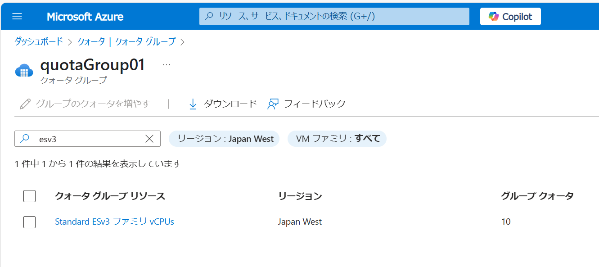Check the Standard ESv3 row checkbox
Viewport: 599px width, 267px height.
(29, 222)
